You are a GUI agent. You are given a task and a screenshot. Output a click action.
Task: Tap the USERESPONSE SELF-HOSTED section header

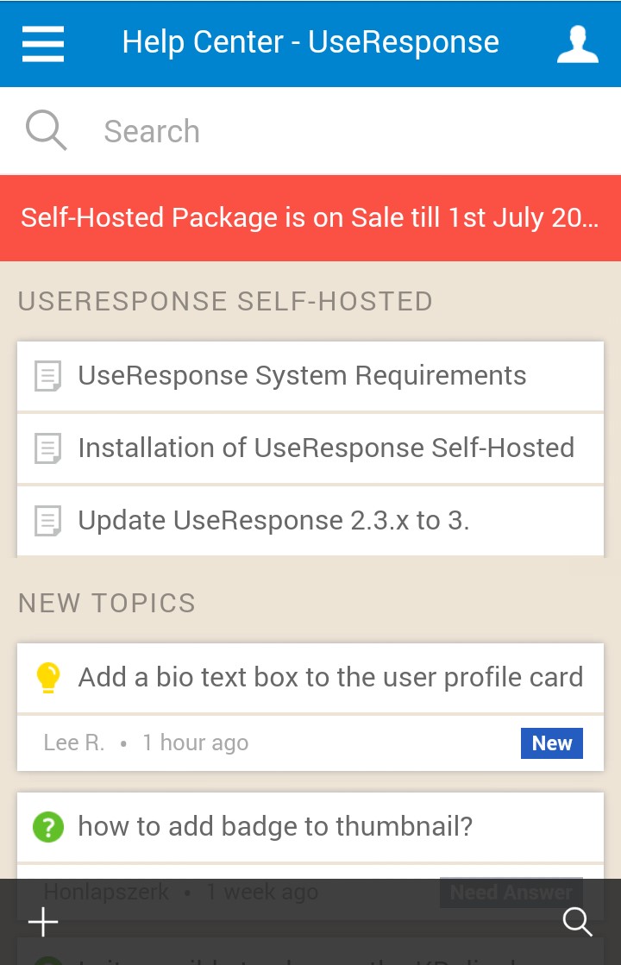[225, 301]
